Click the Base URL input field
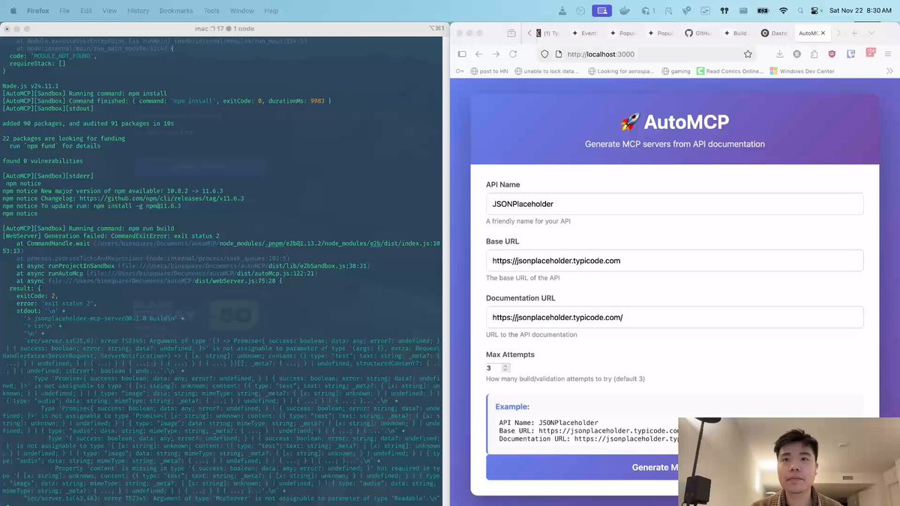The height and width of the screenshot is (506, 900). coord(674,261)
